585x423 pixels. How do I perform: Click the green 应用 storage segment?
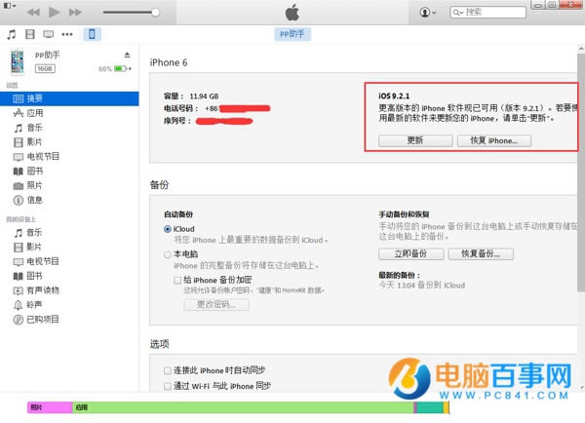pos(243,407)
